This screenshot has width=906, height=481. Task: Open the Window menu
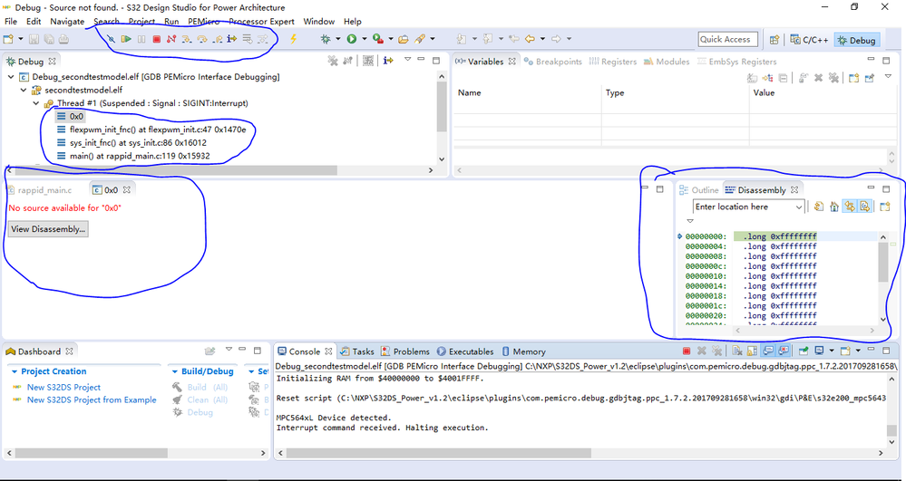319,22
